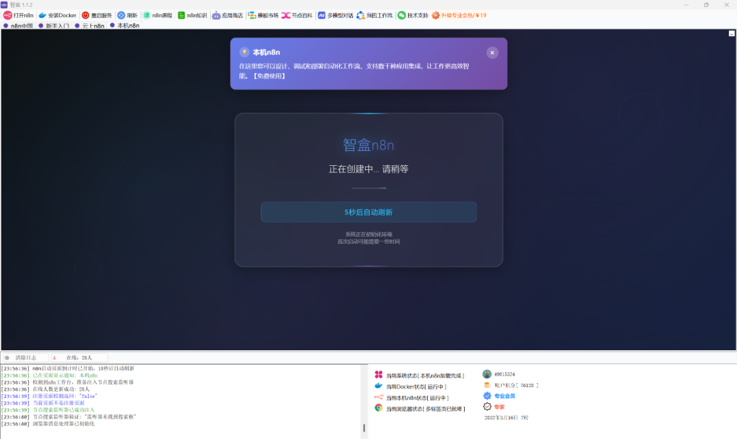Click the 正在创建中... 请稍等 message
Screen dimensions: 737x439
tap(369, 169)
